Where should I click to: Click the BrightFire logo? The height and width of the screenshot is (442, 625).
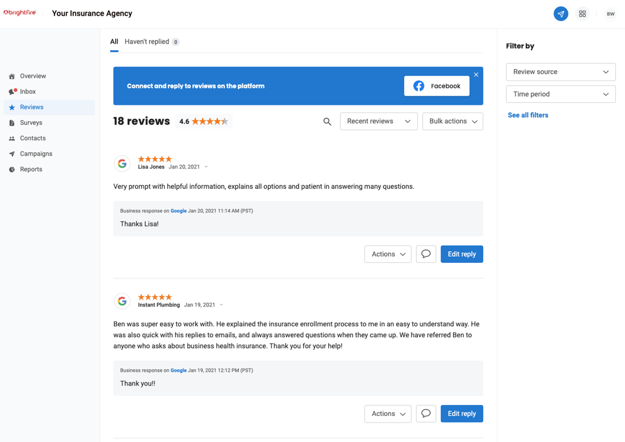20,12
